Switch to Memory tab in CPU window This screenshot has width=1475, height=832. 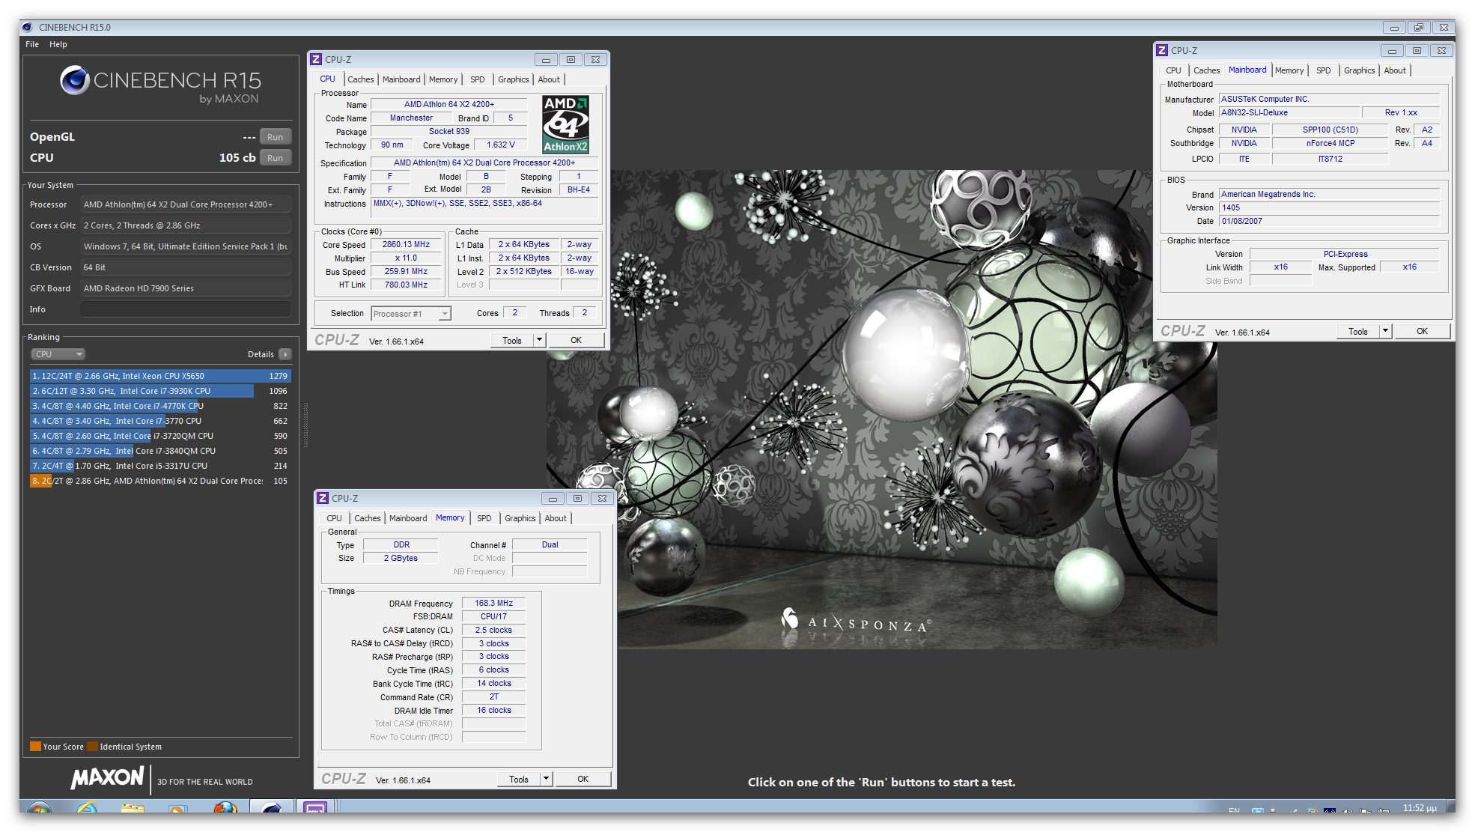pos(443,79)
